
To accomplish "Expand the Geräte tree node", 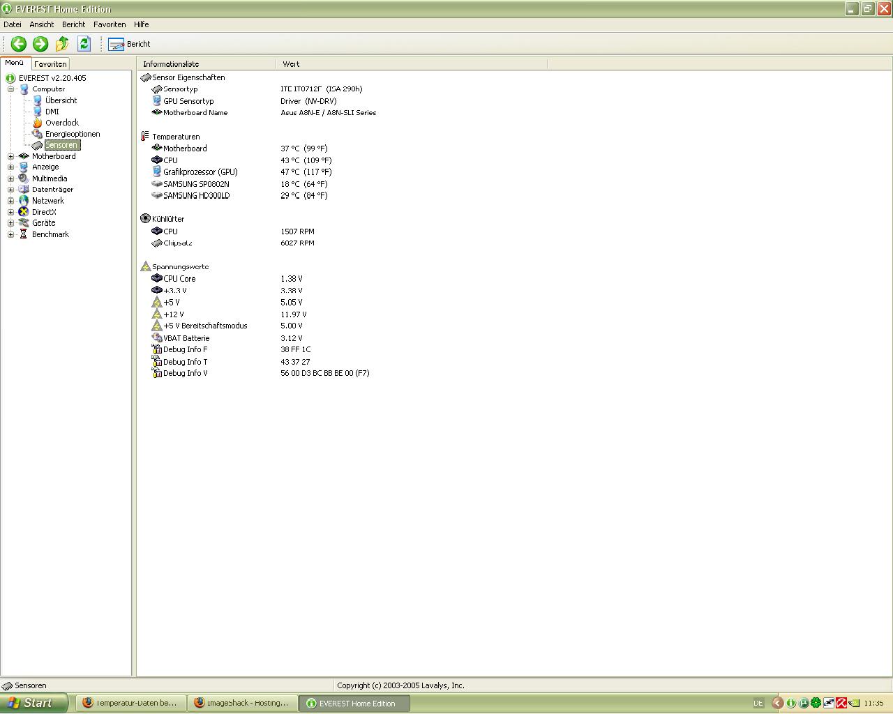I will (11, 223).
